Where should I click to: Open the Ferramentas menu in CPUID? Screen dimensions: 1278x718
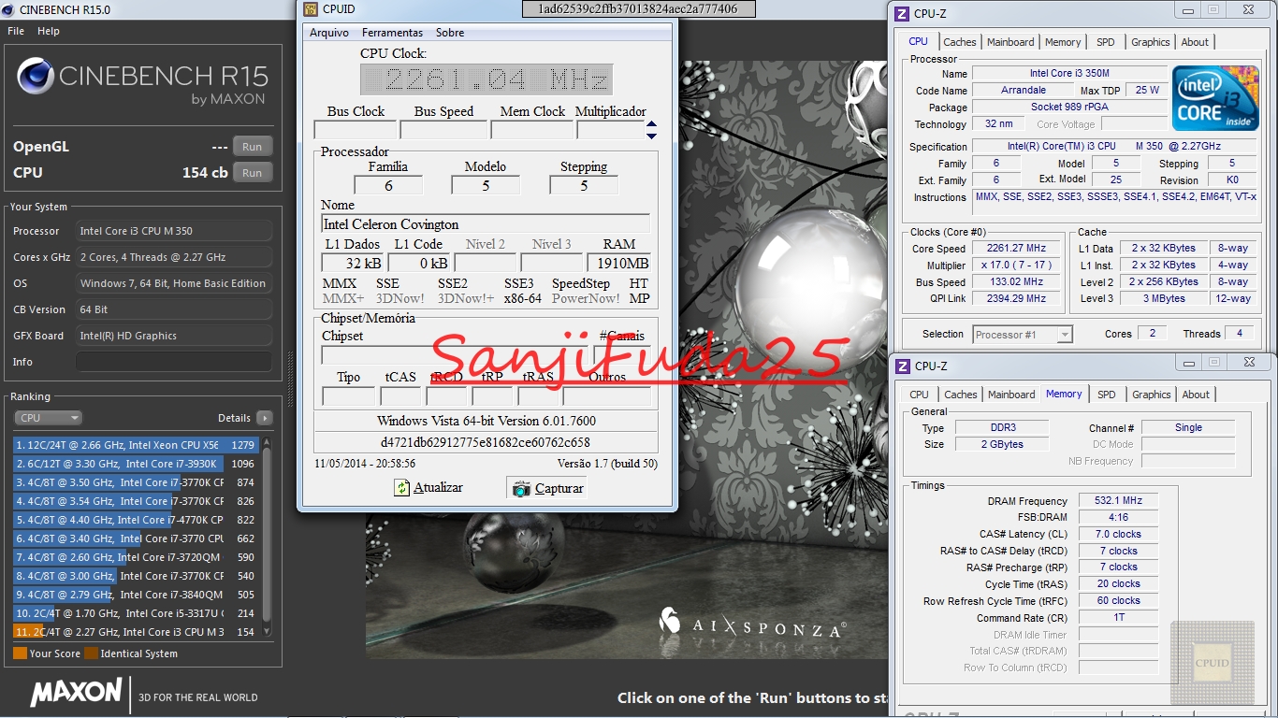(392, 33)
